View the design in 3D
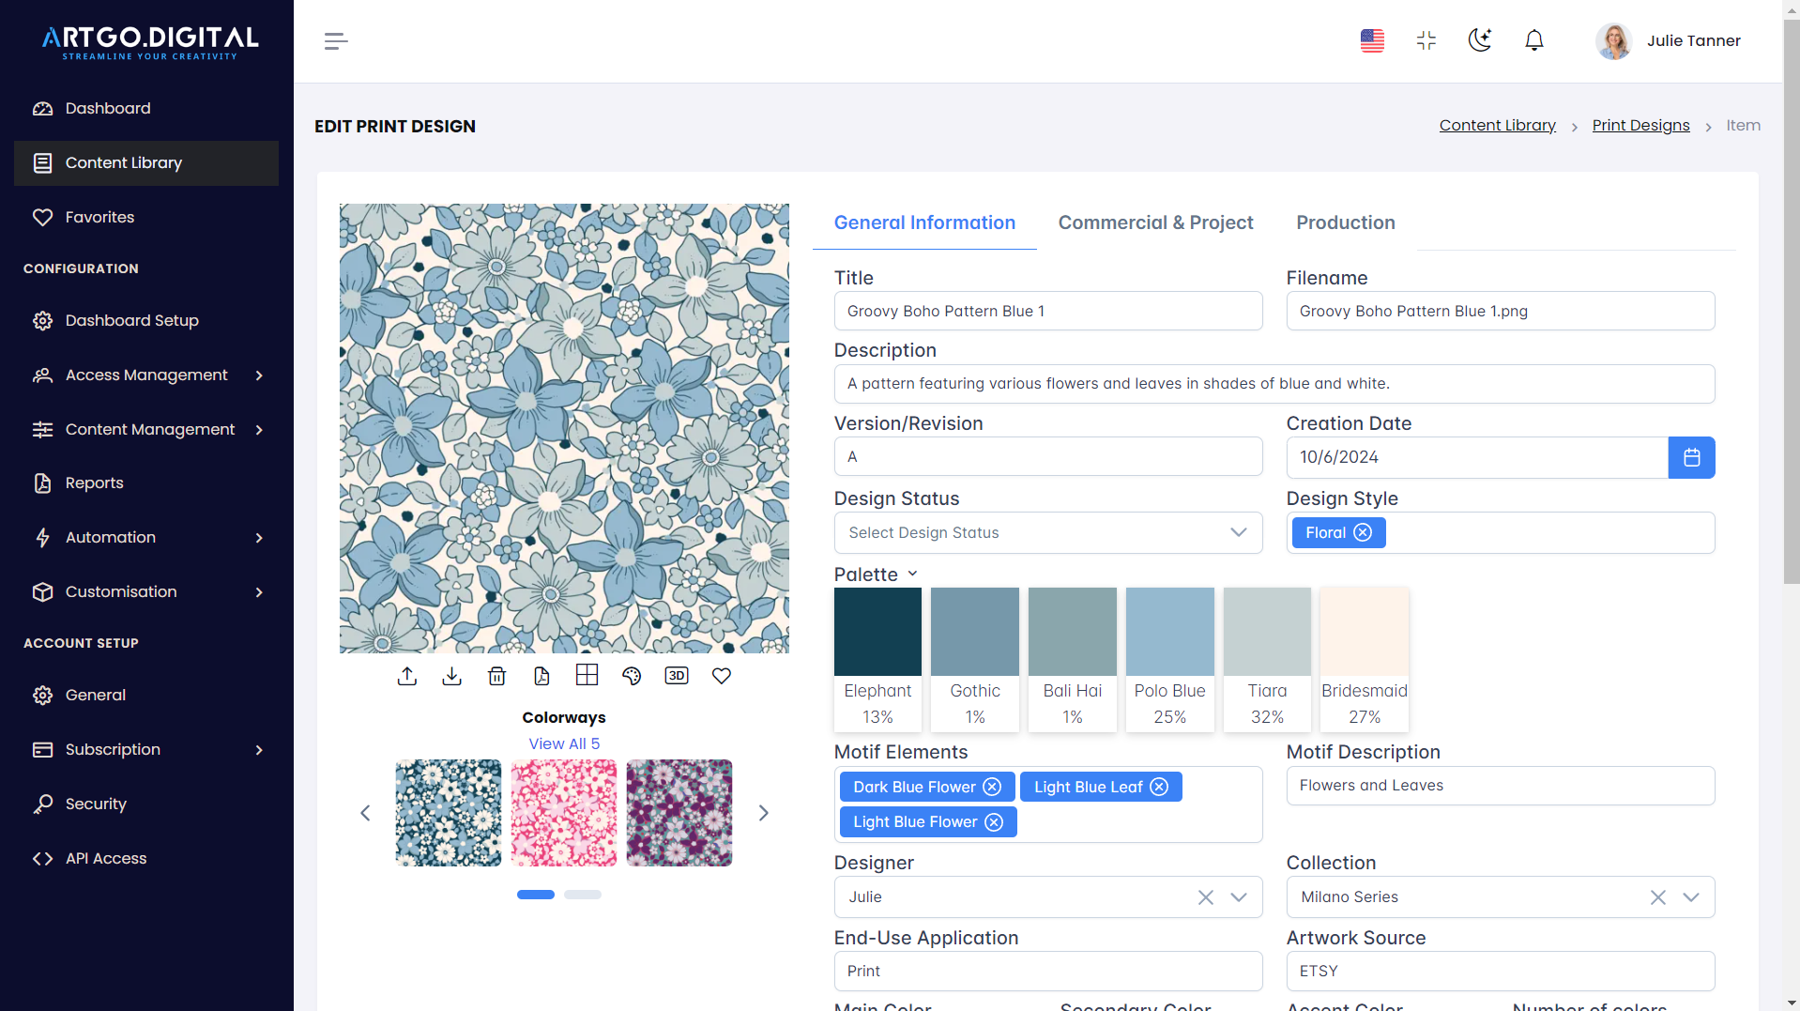Viewport: 1800px width, 1011px height. pyautogui.click(x=677, y=675)
